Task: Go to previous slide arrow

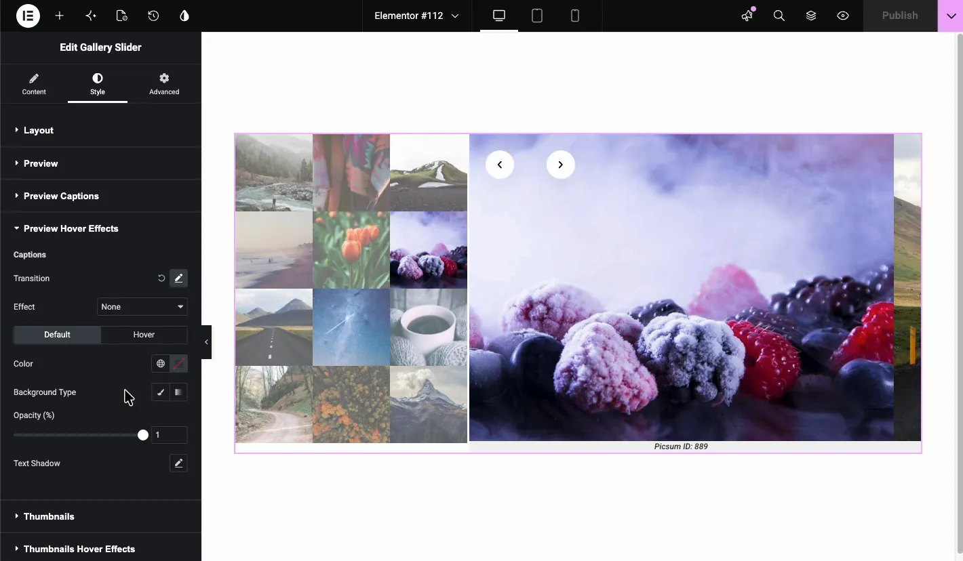Action: coord(500,165)
